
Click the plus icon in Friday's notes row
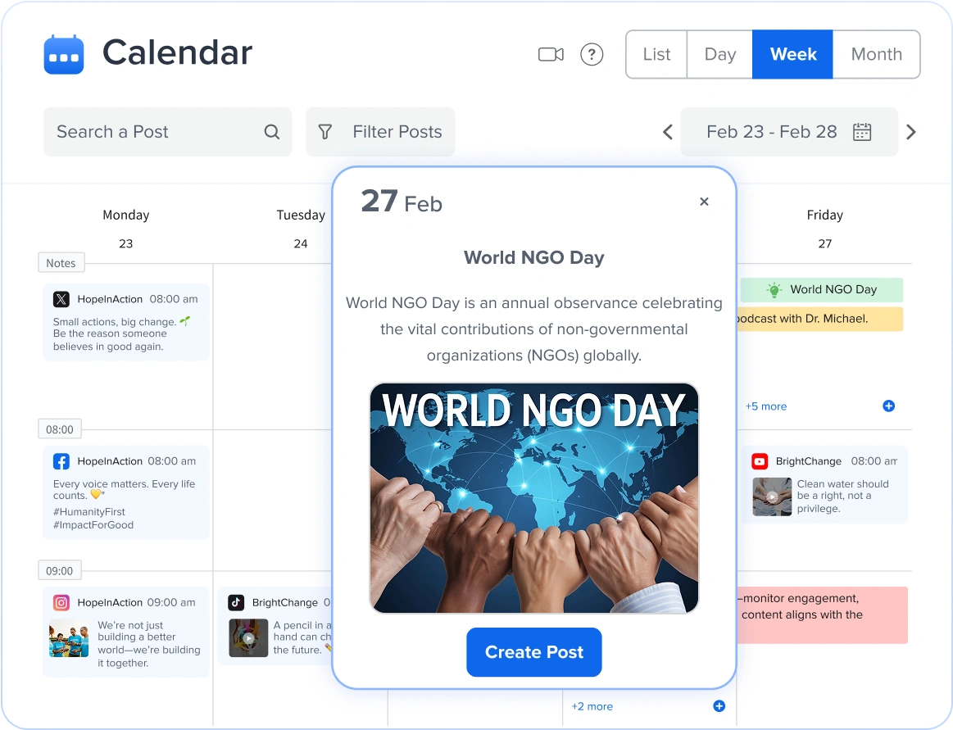[x=888, y=406]
